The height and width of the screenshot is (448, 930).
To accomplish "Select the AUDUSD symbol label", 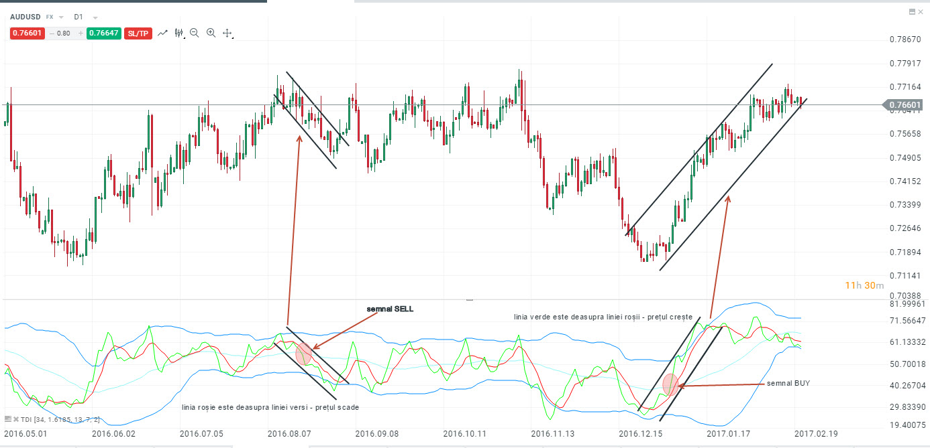I will click(x=25, y=17).
